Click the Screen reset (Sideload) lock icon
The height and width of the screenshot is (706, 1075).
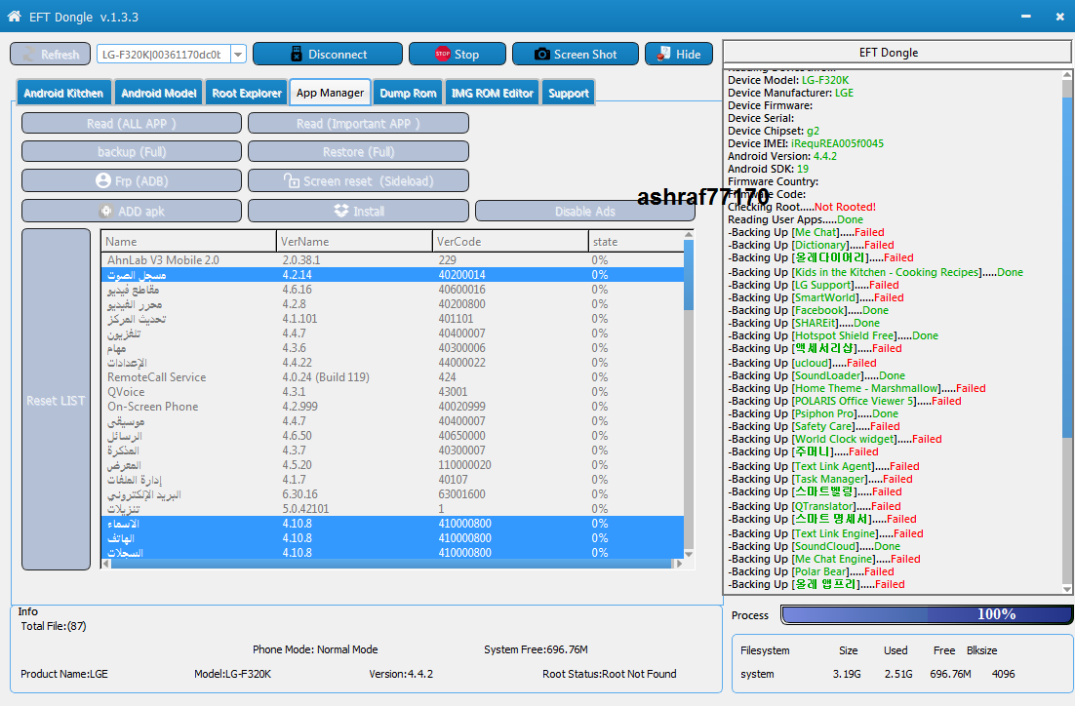pyautogui.click(x=292, y=180)
